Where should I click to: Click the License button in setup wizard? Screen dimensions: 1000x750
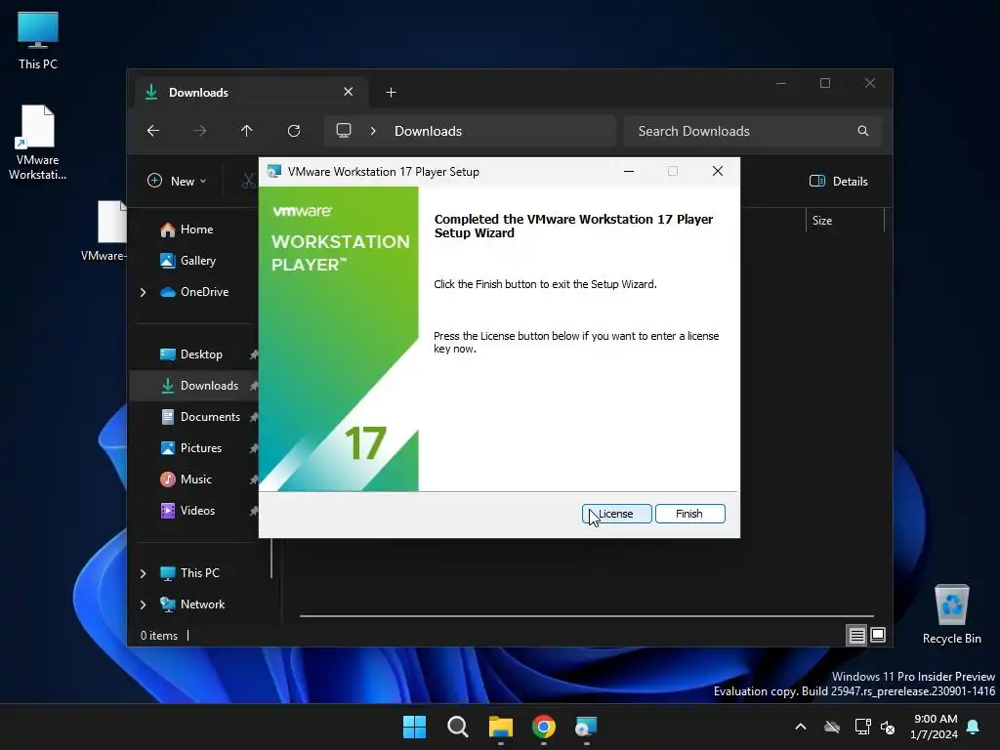(x=617, y=514)
